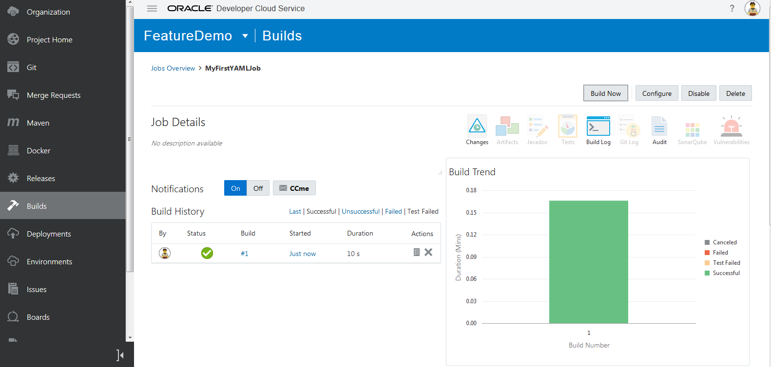The height and width of the screenshot is (367, 771).
Task: Click the hamburger menu icon
Action: coord(152,8)
